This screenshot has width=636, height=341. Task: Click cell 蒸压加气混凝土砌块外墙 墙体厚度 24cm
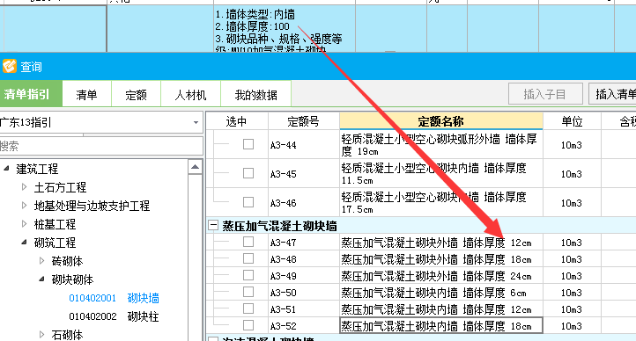click(x=441, y=276)
